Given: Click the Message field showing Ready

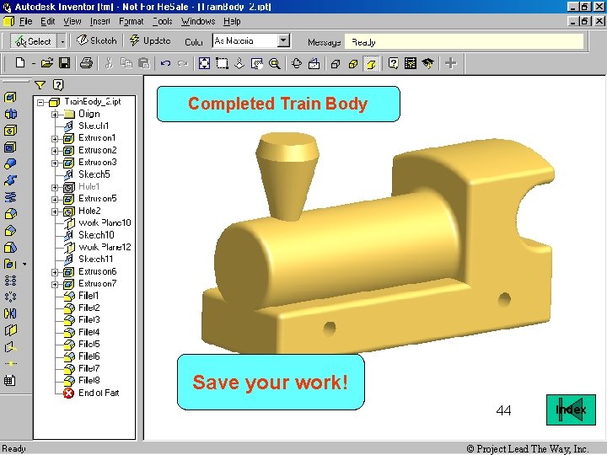Looking at the screenshot, I should 464,42.
